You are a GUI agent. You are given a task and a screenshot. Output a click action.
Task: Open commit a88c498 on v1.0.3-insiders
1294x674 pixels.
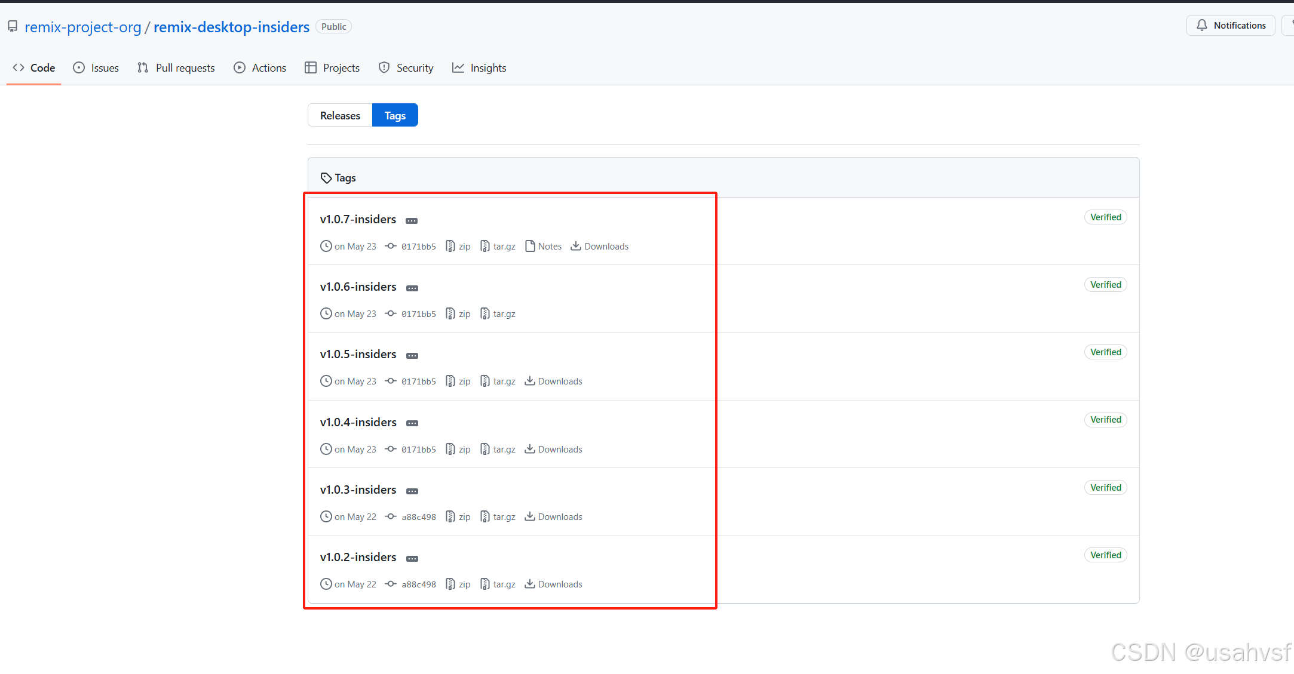pos(418,517)
